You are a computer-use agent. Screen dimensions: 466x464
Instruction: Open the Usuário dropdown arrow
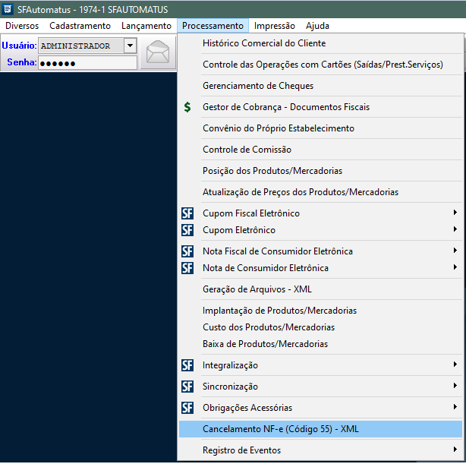tap(130, 46)
